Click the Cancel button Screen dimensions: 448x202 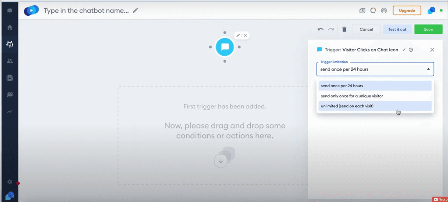[x=366, y=29]
